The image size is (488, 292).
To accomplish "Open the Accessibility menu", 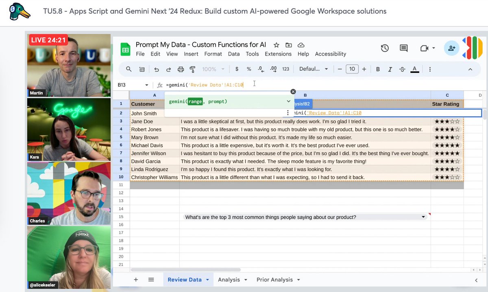I will tap(331, 54).
